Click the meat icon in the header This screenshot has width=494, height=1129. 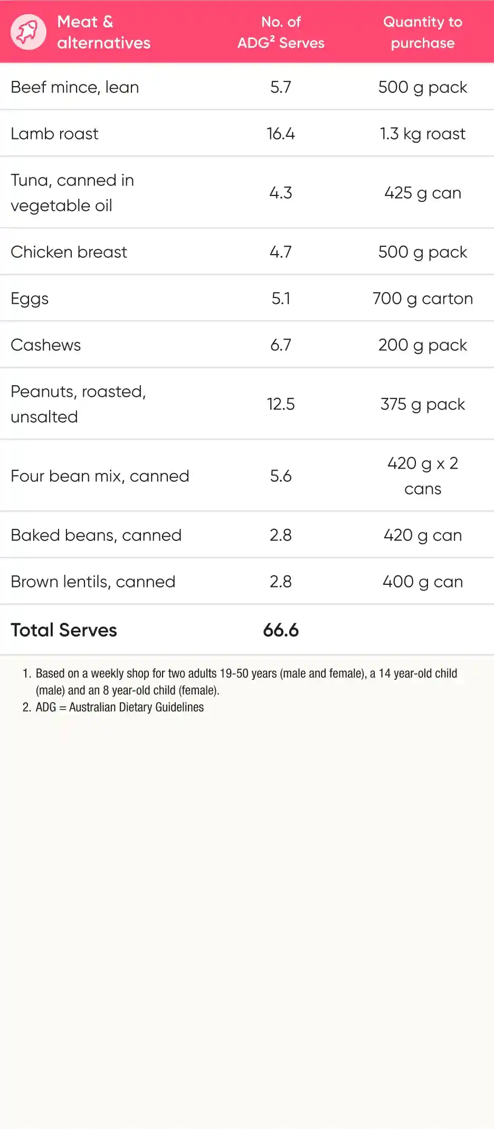pos(28,32)
